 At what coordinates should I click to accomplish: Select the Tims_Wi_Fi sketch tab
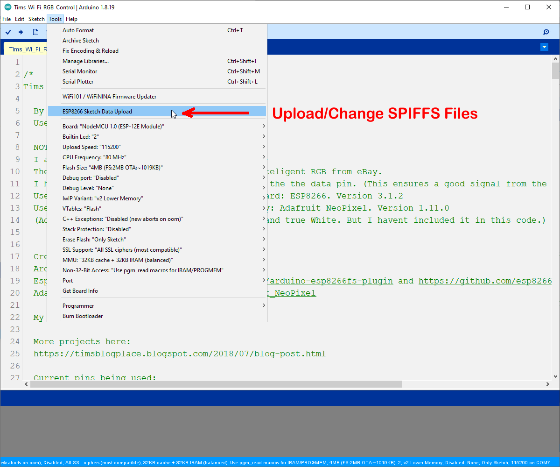point(26,49)
